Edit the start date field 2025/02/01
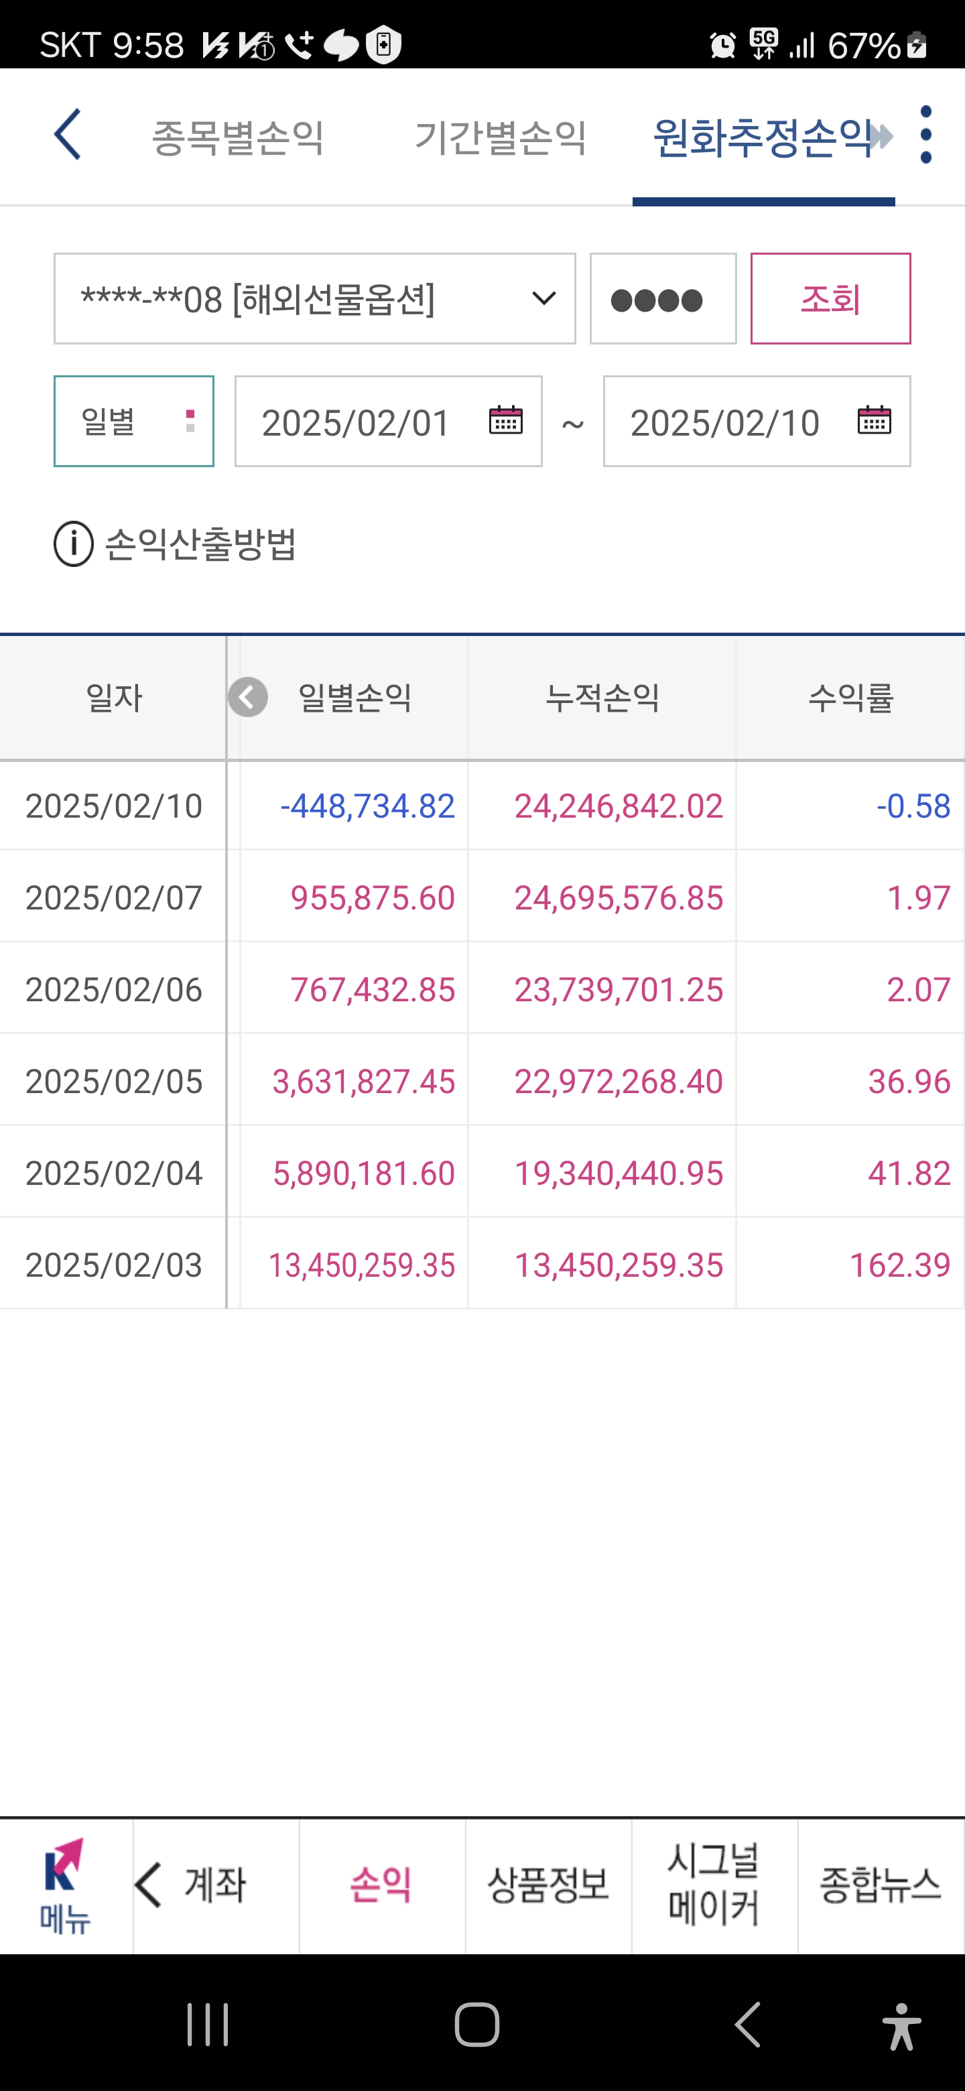 [x=389, y=422]
